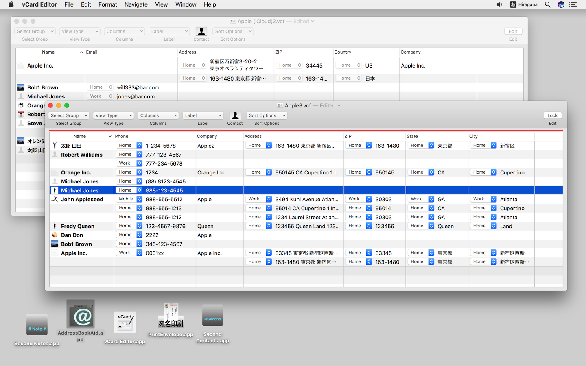The height and width of the screenshot is (366, 586).
Task: Click the City column header
Action: (x=501, y=136)
